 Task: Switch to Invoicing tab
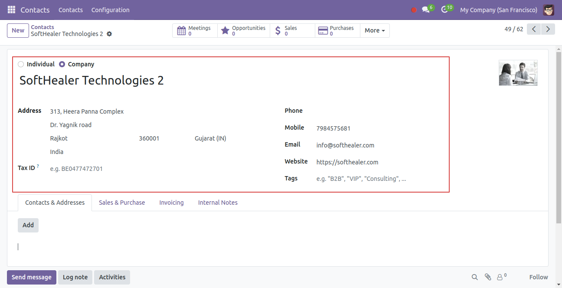(x=171, y=203)
